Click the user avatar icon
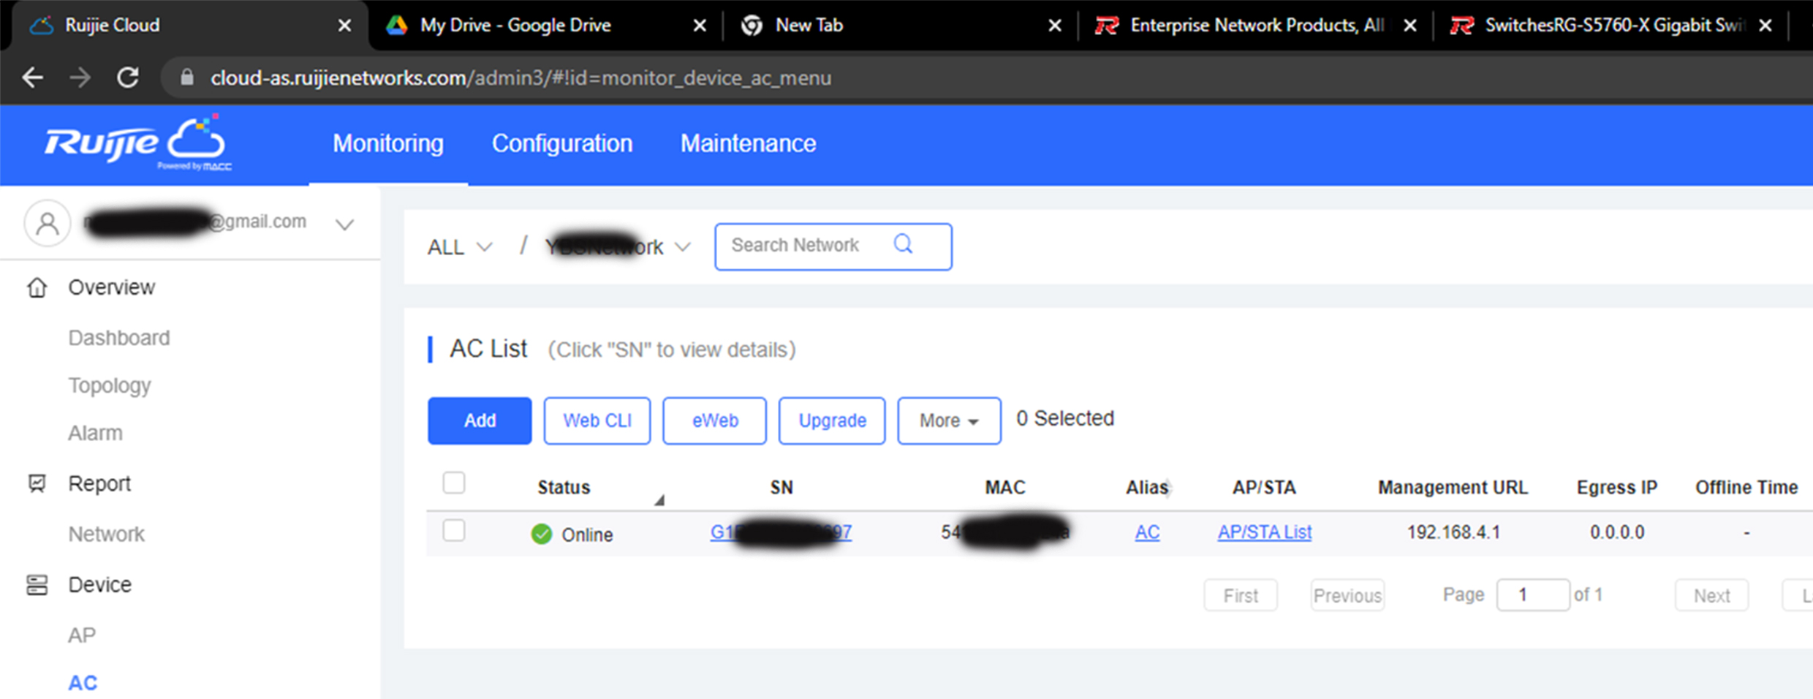This screenshot has width=1813, height=699. (x=48, y=223)
